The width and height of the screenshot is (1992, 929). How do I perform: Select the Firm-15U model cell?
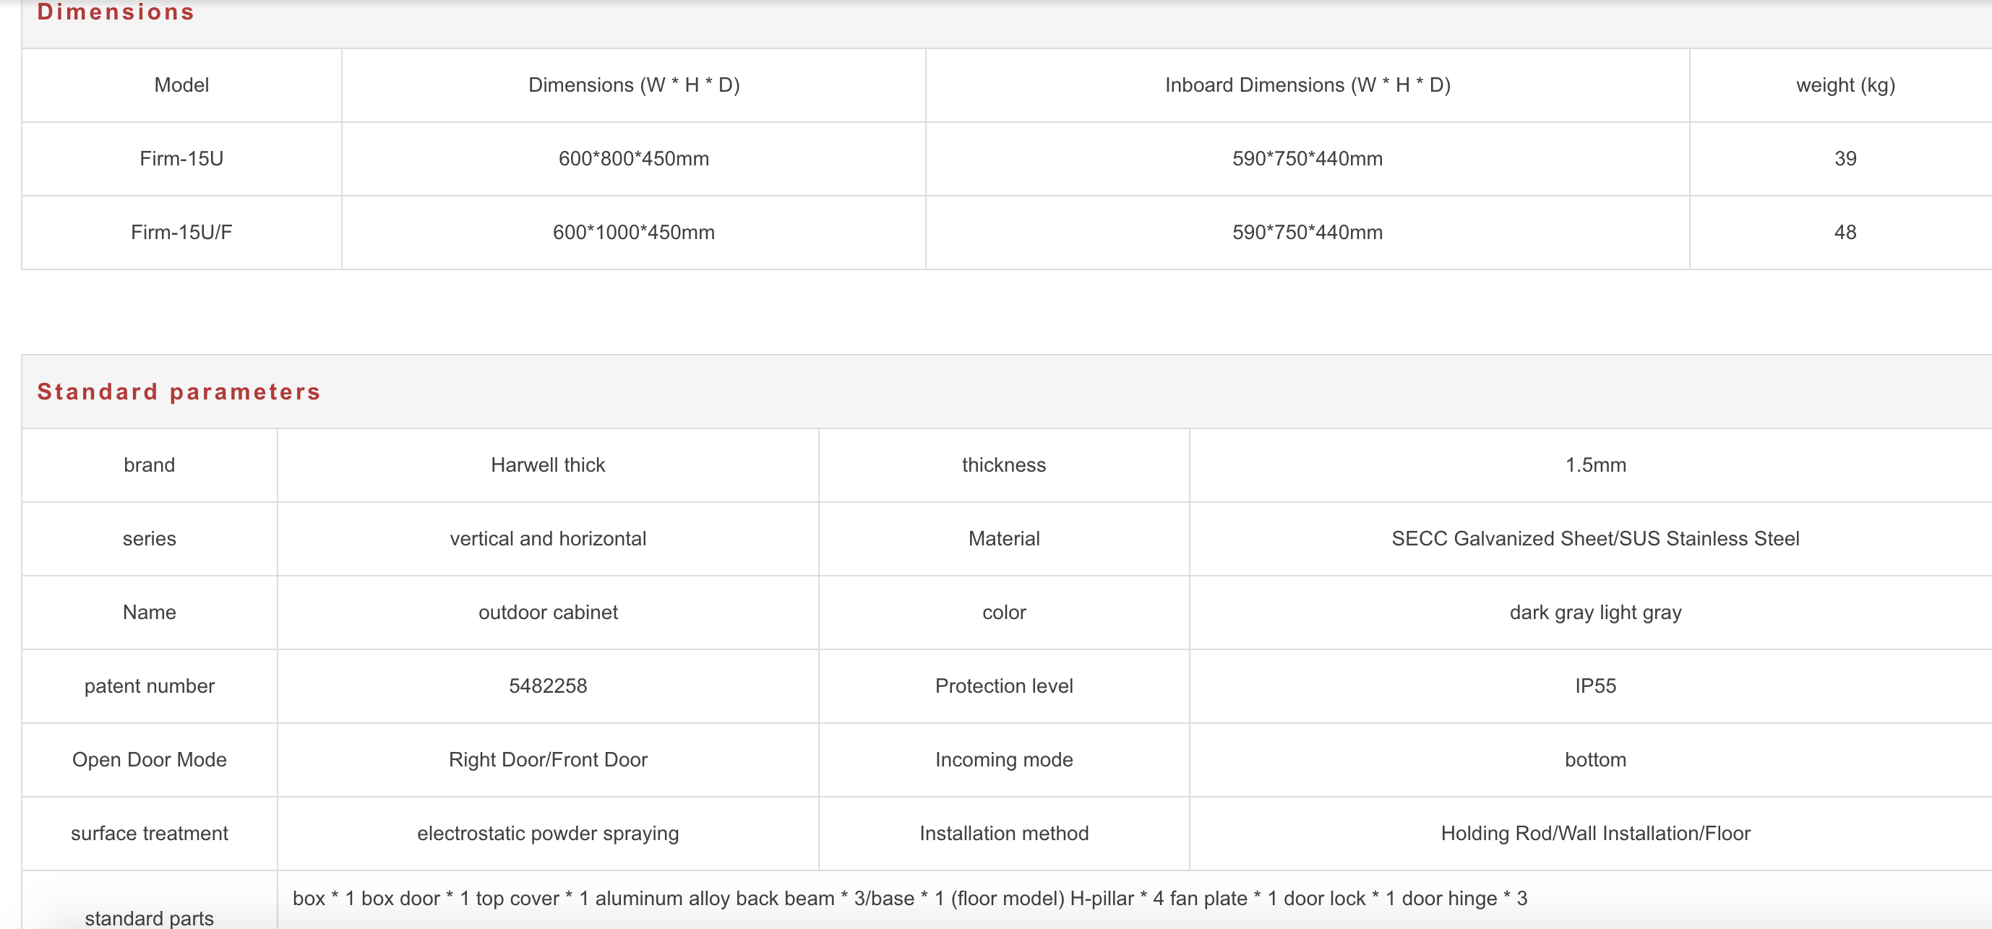pos(181,158)
